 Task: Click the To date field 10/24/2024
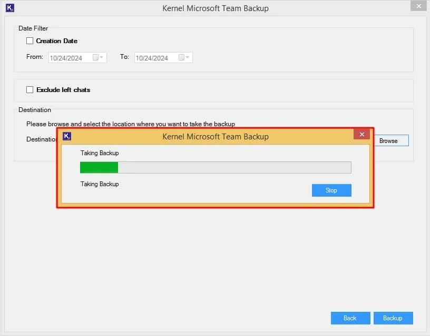click(163, 57)
